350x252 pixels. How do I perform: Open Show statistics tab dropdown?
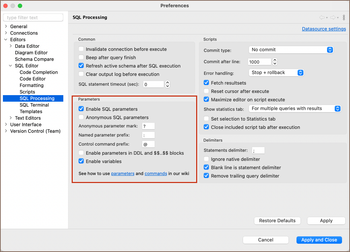pyautogui.click(x=295, y=109)
